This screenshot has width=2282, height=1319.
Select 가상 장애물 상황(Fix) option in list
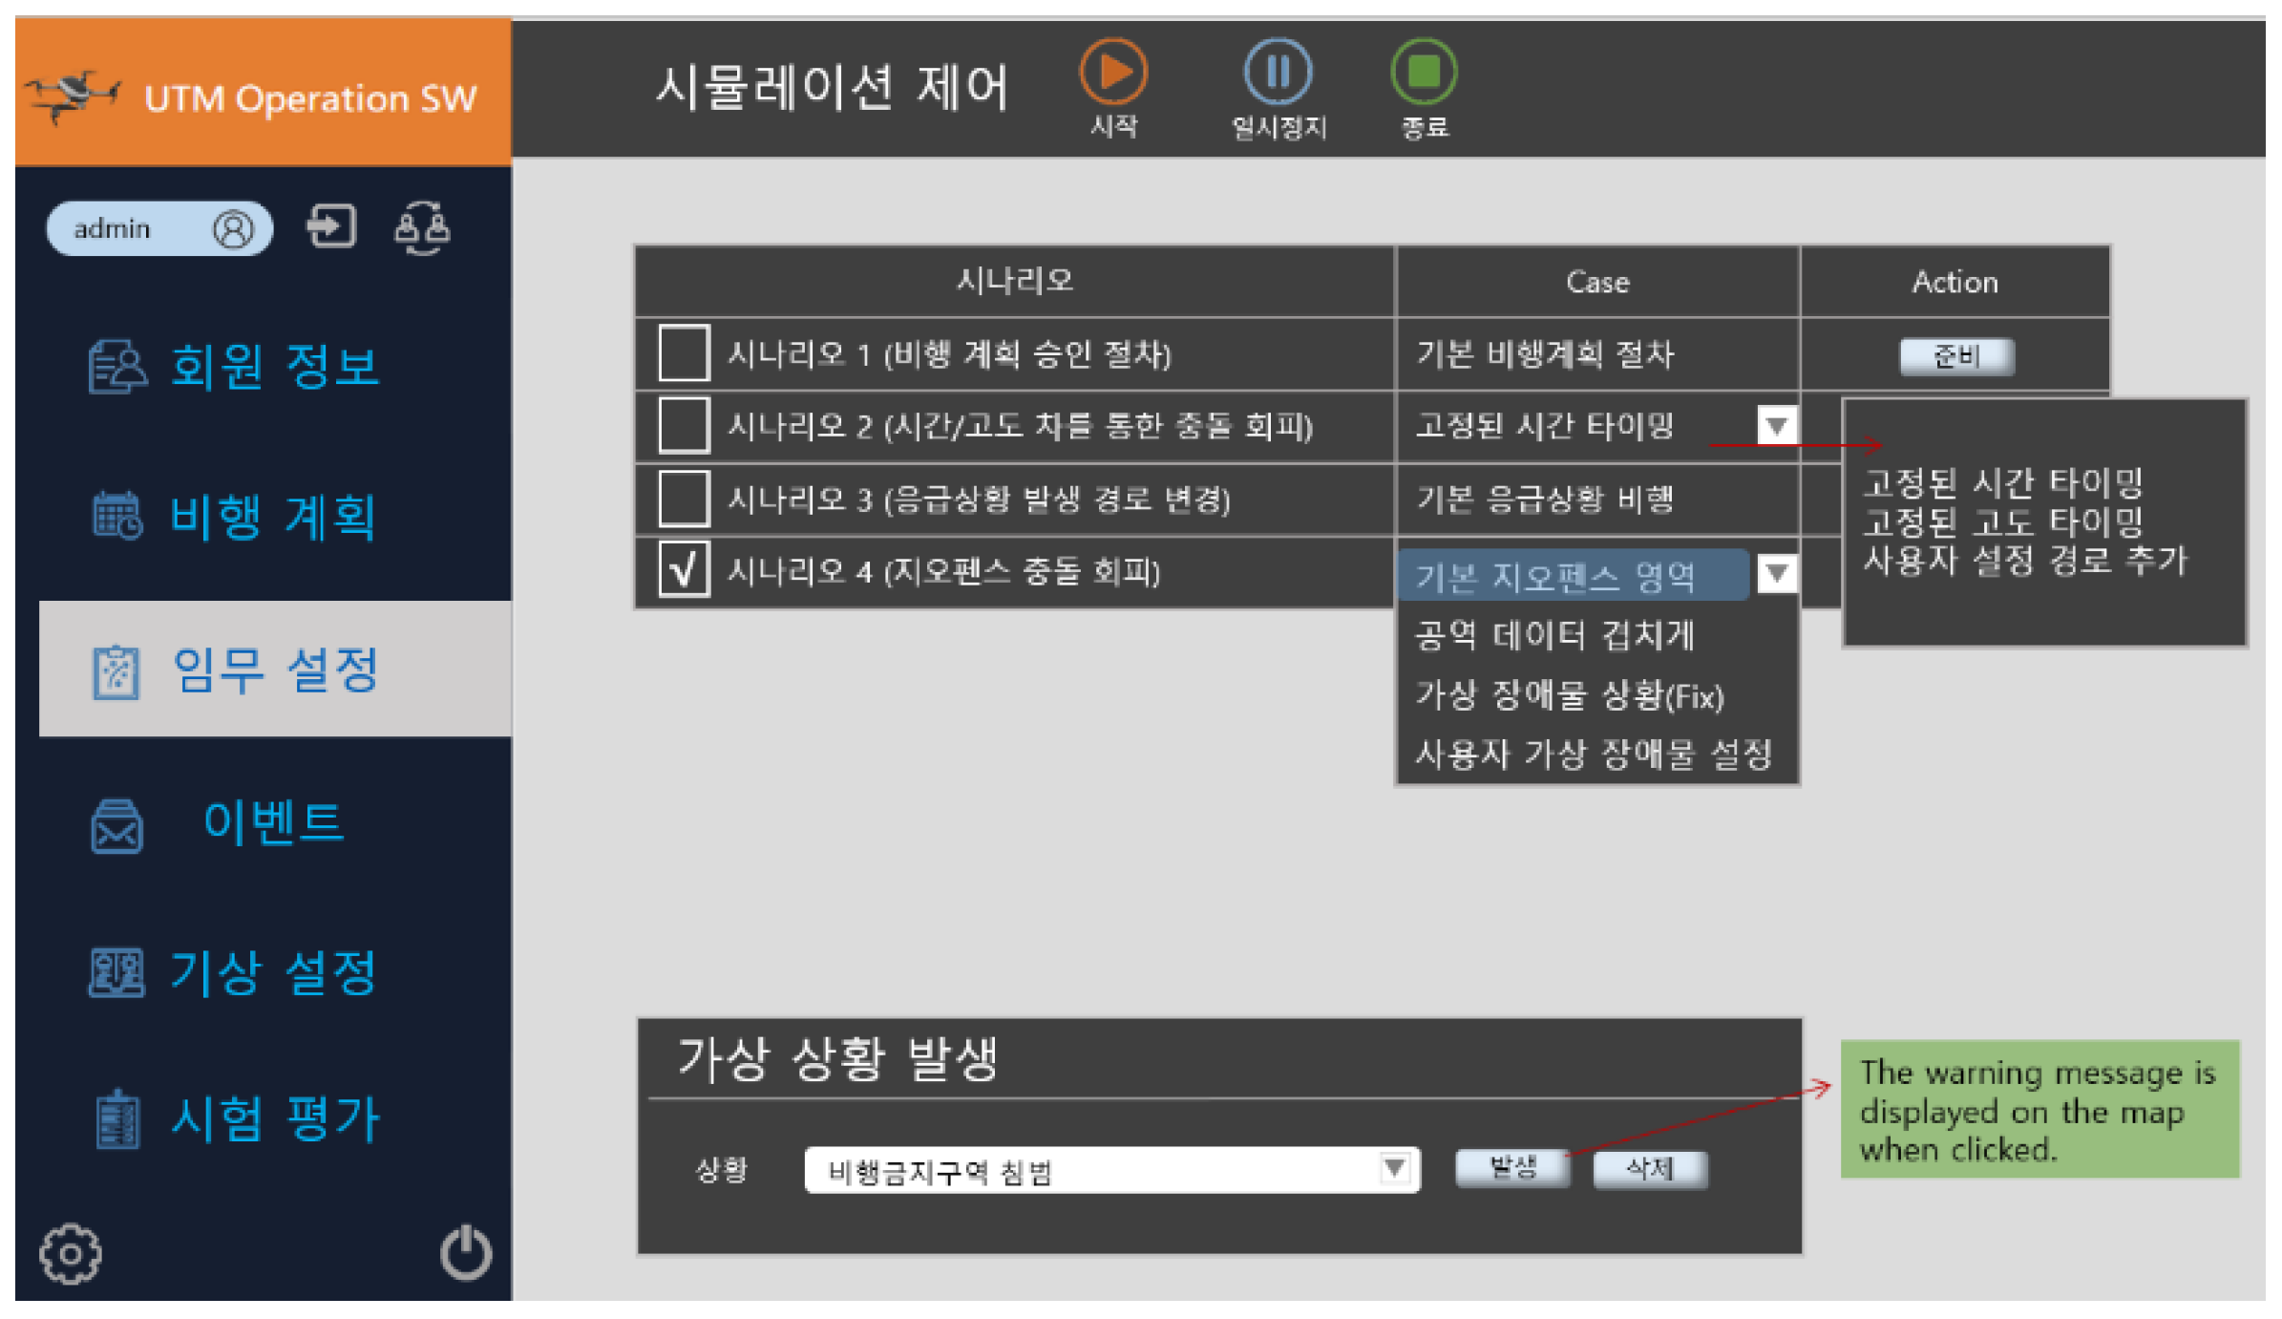(1569, 695)
